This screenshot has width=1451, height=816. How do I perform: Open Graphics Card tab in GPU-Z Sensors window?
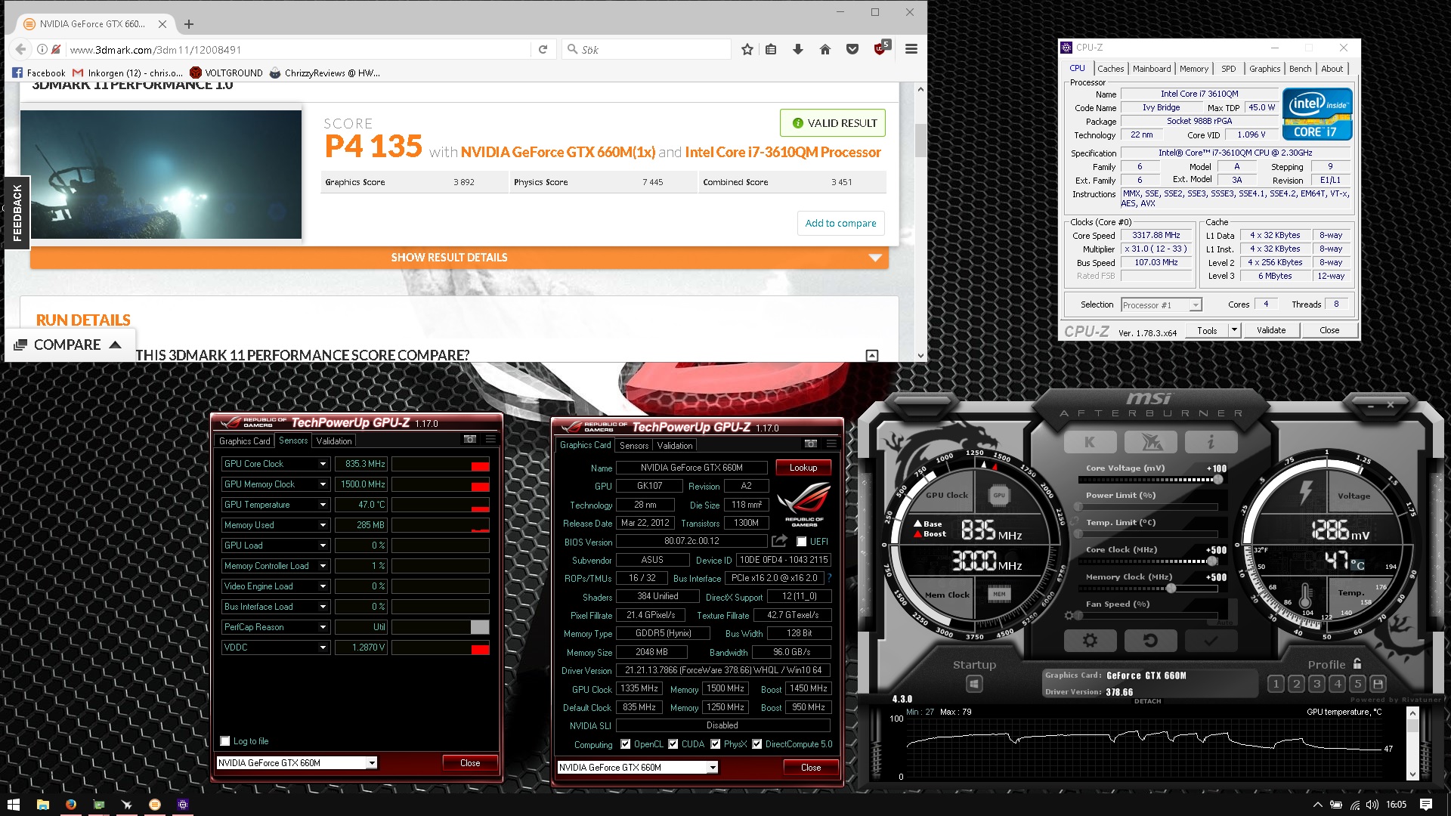(244, 441)
